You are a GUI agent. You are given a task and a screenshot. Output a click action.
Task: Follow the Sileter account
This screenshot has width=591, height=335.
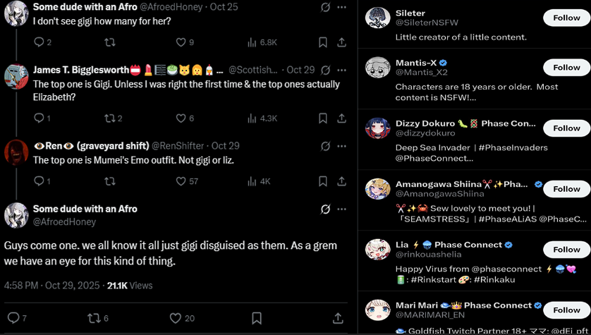[566, 18]
